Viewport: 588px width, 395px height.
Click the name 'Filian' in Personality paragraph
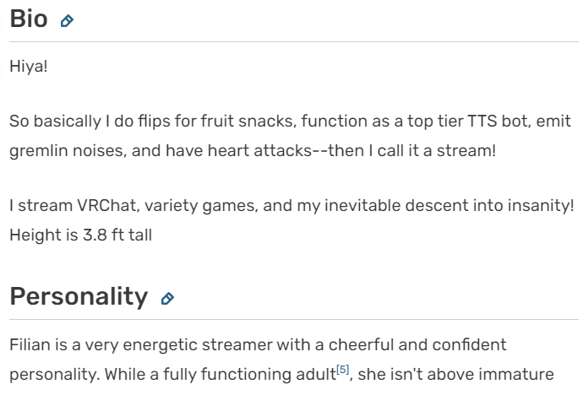click(30, 344)
